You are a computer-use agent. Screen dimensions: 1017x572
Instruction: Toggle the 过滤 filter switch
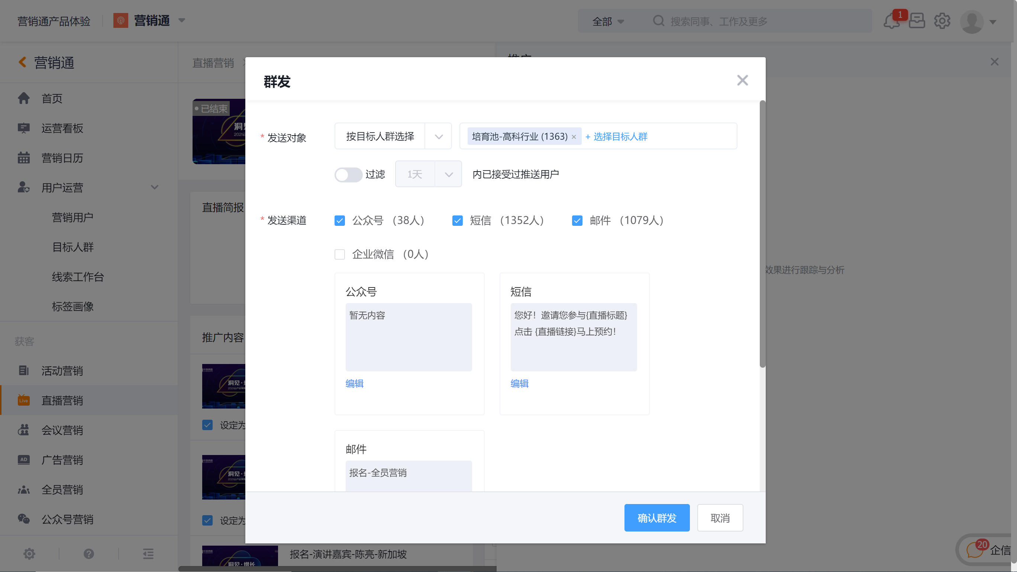[x=348, y=174]
